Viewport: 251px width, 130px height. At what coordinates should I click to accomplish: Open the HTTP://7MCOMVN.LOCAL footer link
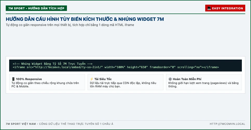click(x=227, y=124)
